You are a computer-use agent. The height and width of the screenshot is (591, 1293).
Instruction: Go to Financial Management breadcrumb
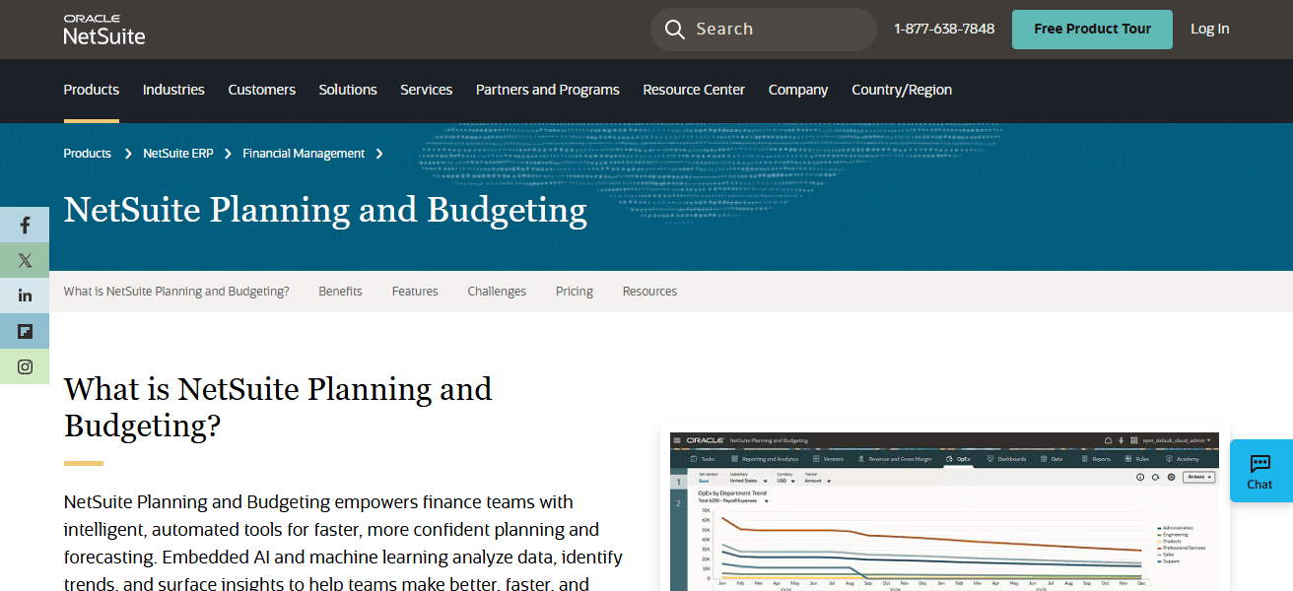click(304, 154)
